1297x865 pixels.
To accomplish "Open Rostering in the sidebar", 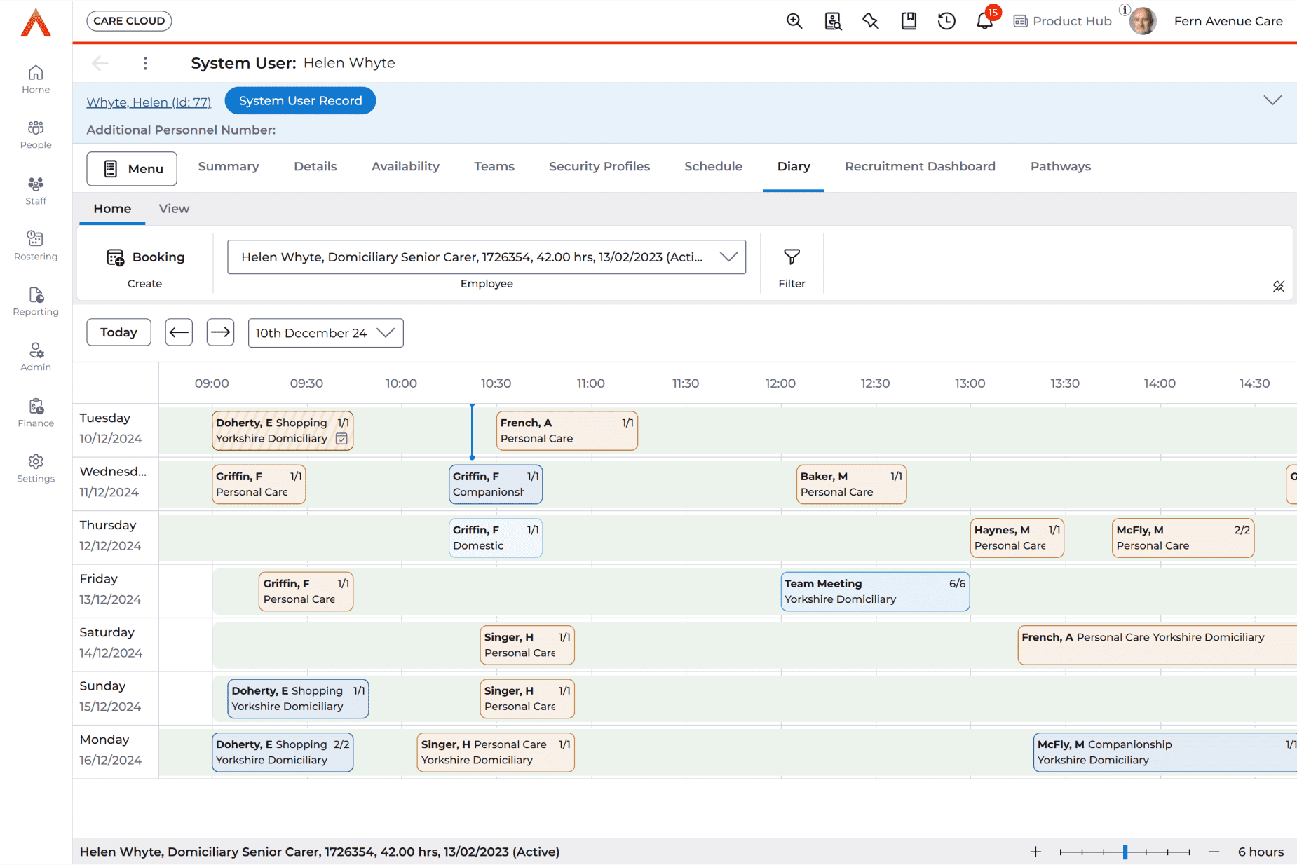I will coord(36,245).
